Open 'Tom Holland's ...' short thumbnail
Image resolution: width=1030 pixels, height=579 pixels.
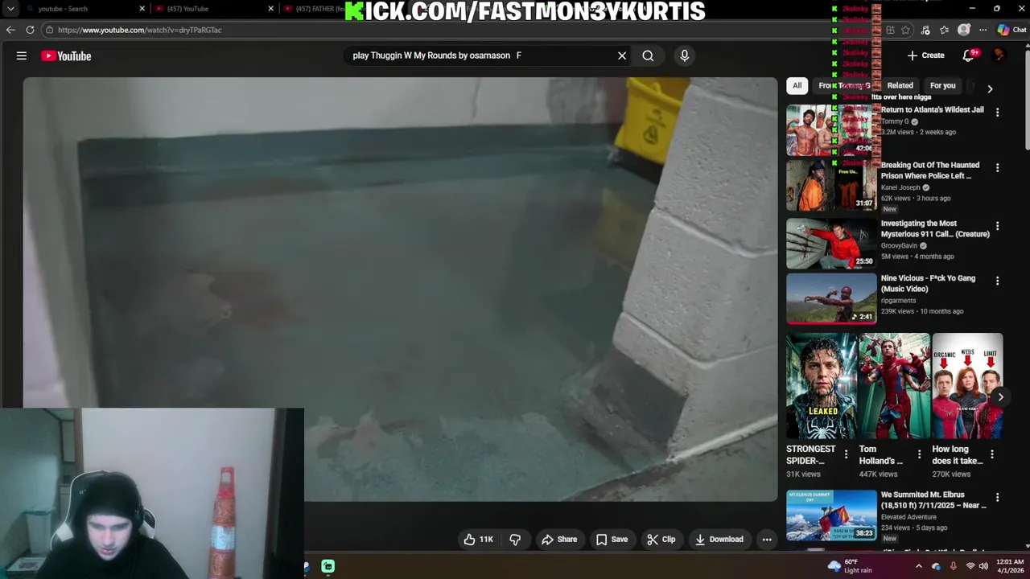click(894, 386)
